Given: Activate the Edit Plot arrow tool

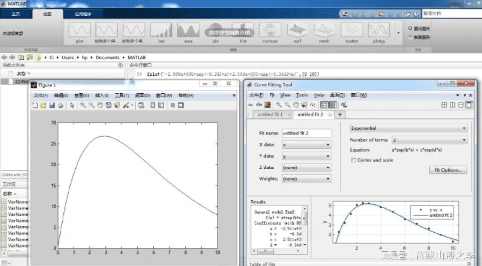Looking at the screenshot, I should pos(72,105).
